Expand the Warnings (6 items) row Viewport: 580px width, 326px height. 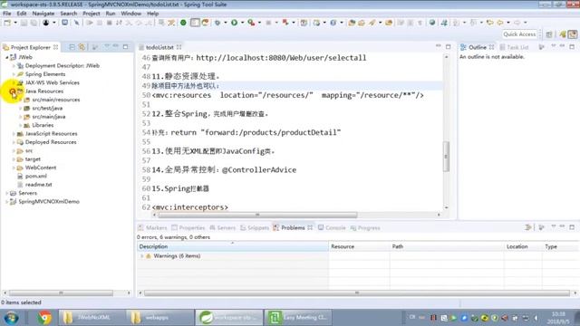(x=141, y=256)
